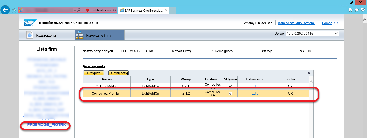Image resolution: width=367 pixels, height=138 pixels.
Task: Click the refresh icon in extensions table header
Action: coord(309,73)
